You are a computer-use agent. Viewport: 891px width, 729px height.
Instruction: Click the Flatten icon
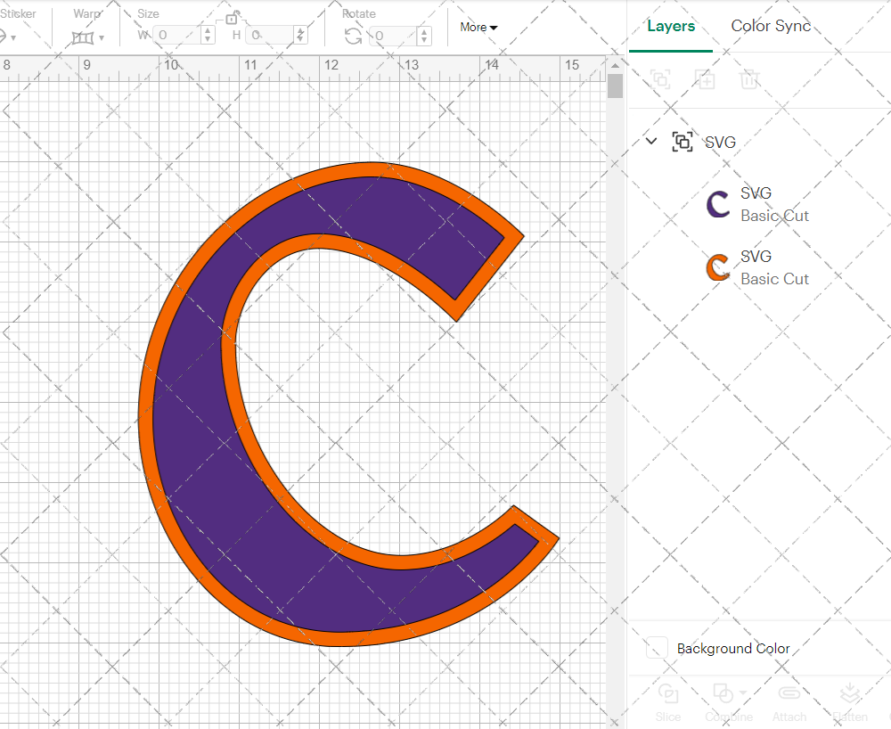[850, 693]
